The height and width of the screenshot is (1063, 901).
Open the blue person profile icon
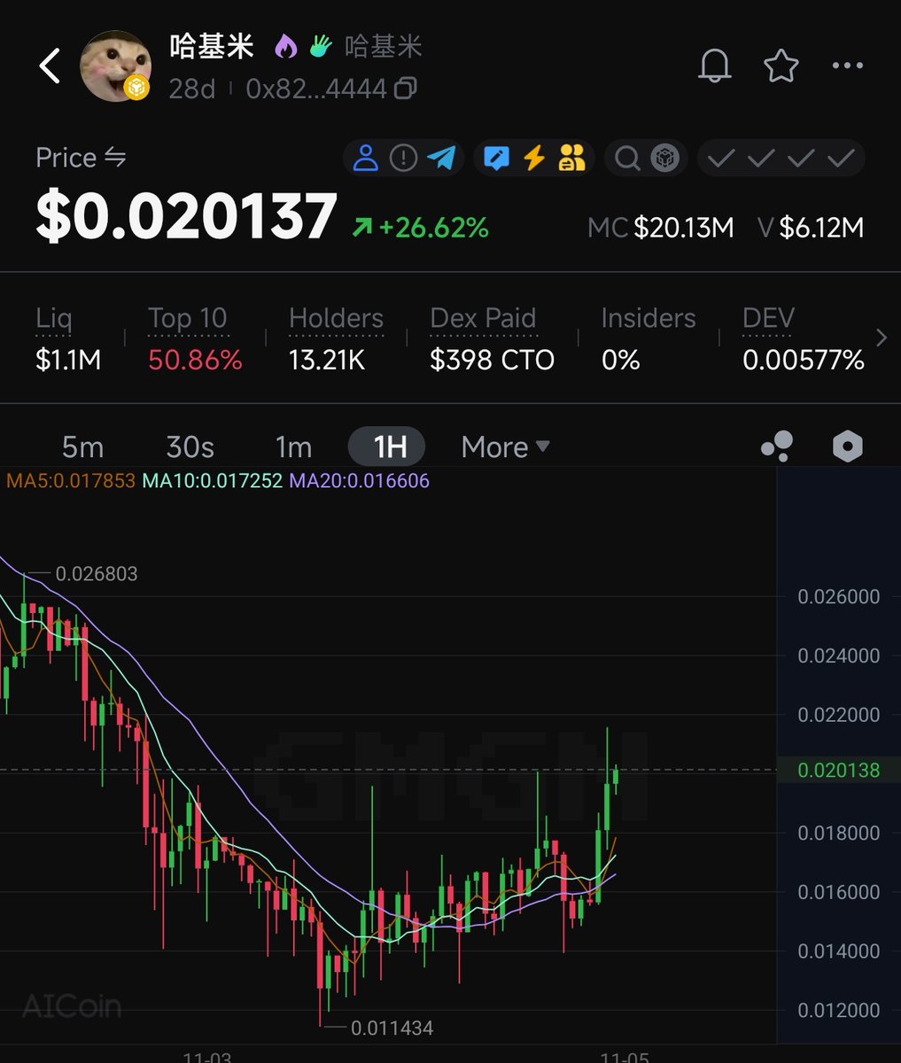click(x=365, y=159)
